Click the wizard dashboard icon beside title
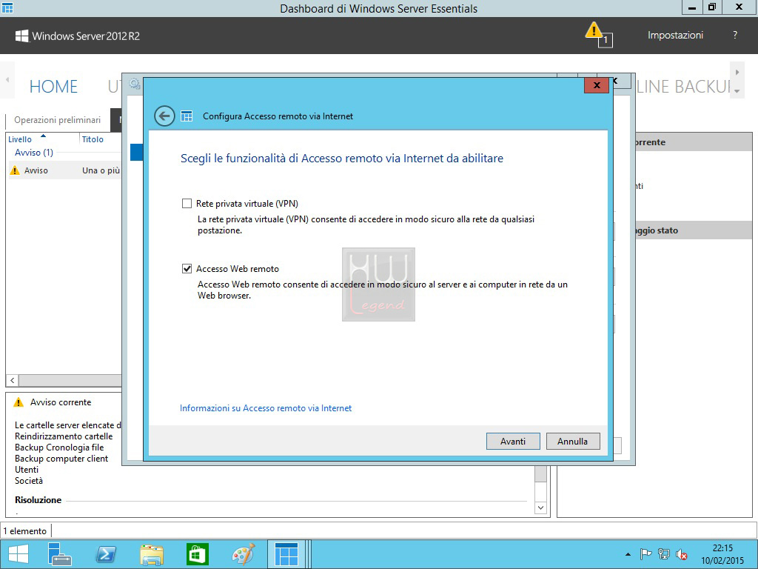The height and width of the screenshot is (569, 758). 187,116
